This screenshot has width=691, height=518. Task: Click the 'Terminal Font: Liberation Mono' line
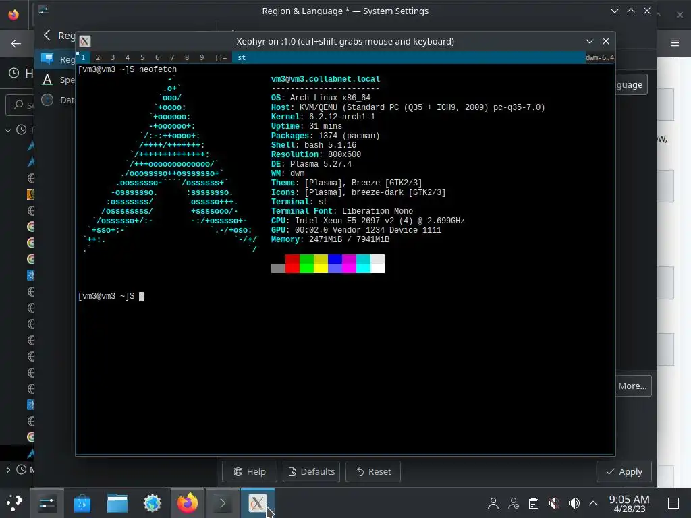(x=342, y=211)
